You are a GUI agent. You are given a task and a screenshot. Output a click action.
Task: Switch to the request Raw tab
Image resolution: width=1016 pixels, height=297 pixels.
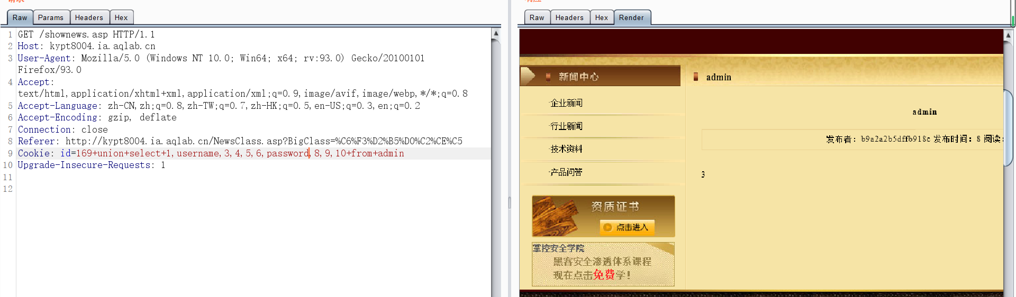click(x=20, y=17)
